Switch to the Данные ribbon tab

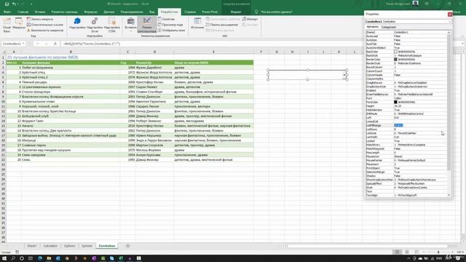[108, 12]
